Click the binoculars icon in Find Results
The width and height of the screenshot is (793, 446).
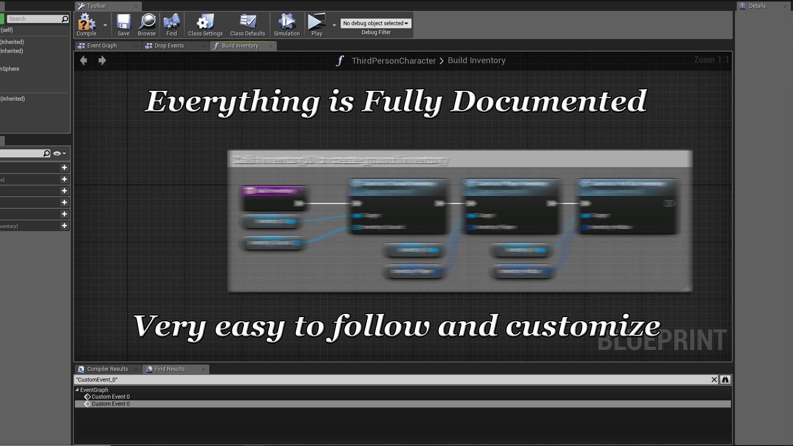point(725,380)
